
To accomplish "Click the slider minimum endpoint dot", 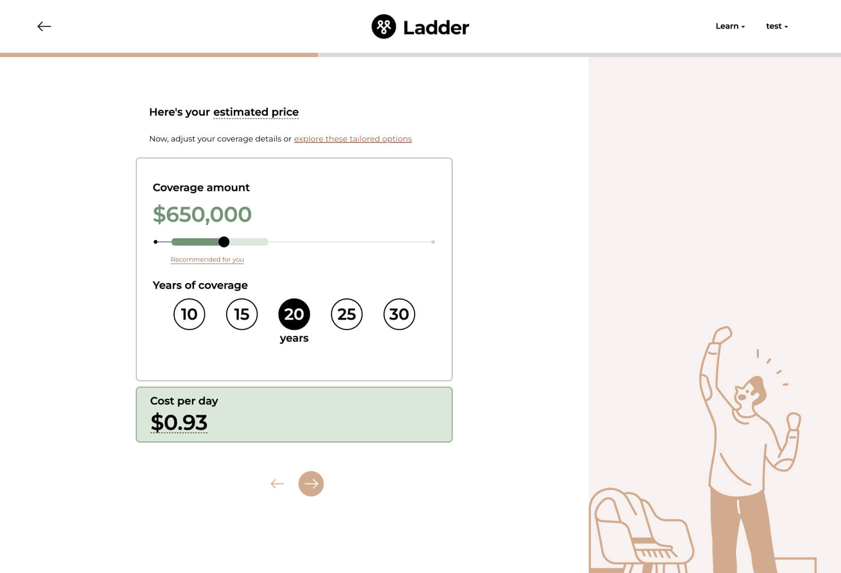I will [156, 242].
